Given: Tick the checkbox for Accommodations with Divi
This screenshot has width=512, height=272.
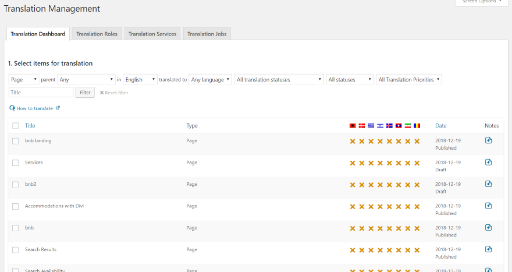Looking at the screenshot, I should tap(15, 206).
